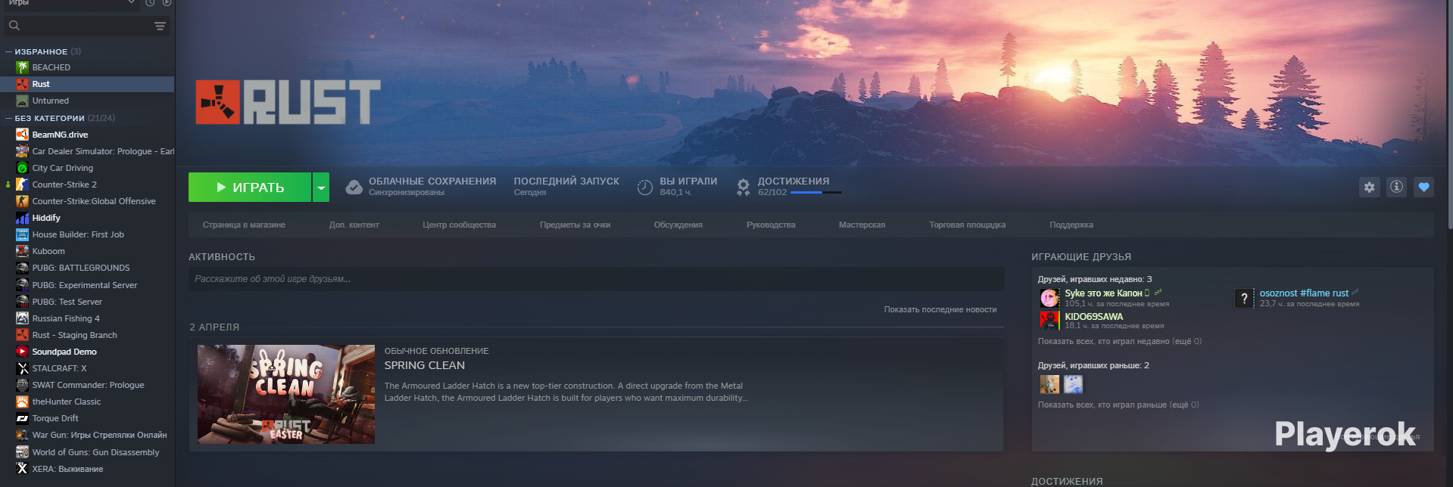Click the achievements cog icon
1453x487 pixels.
click(743, 187)
